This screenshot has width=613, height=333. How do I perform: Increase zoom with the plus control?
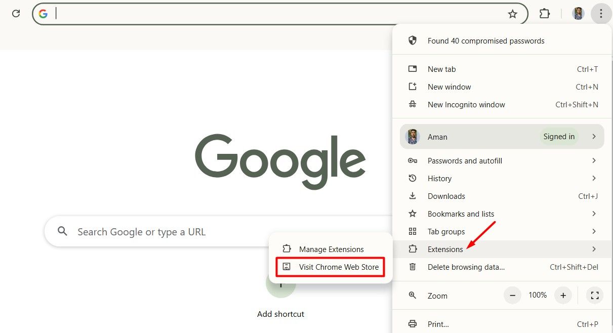[563, 295]
